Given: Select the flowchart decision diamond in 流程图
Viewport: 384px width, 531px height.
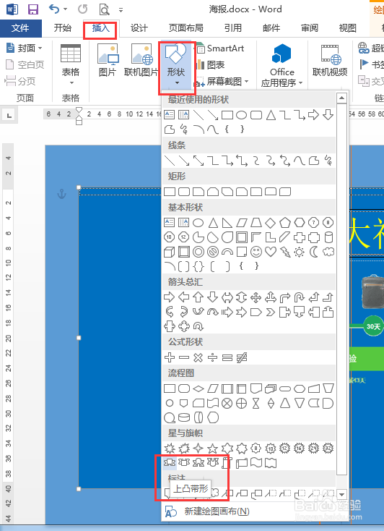Looking at the screenshot, I should tap(198, 388).
